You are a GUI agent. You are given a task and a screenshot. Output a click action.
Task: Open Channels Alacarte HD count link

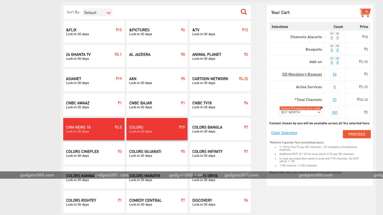click(337, 38)
